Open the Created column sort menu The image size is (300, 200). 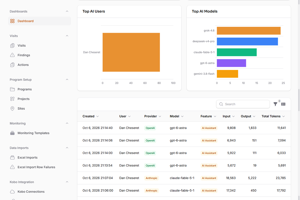pos(97,116)
